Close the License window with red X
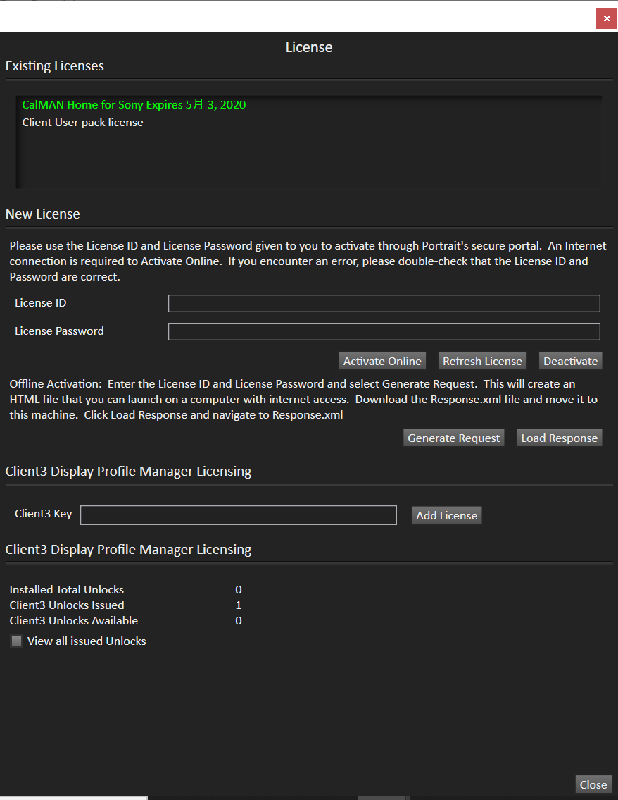The height and width of the screenshot is (800, 618). point(606,18)
